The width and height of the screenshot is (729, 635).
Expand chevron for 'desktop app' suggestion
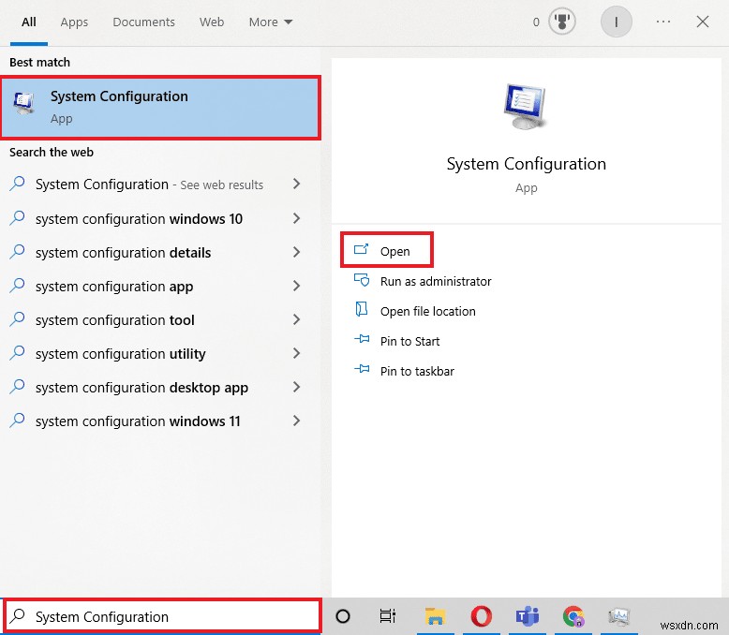coord(297,387)
